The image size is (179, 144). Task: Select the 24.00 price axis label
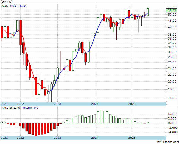pos(173,68)
